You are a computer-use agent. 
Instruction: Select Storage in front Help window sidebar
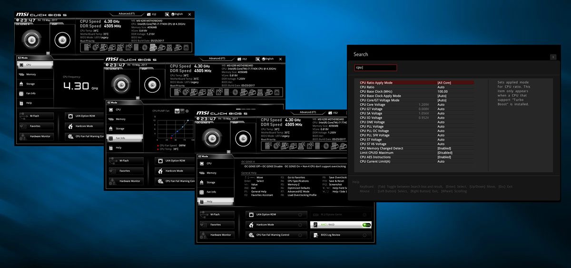pyautogui.click(x=216, y=182)
